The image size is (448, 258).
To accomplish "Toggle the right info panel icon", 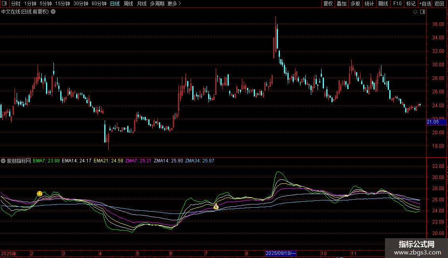I will click(423, 12).
